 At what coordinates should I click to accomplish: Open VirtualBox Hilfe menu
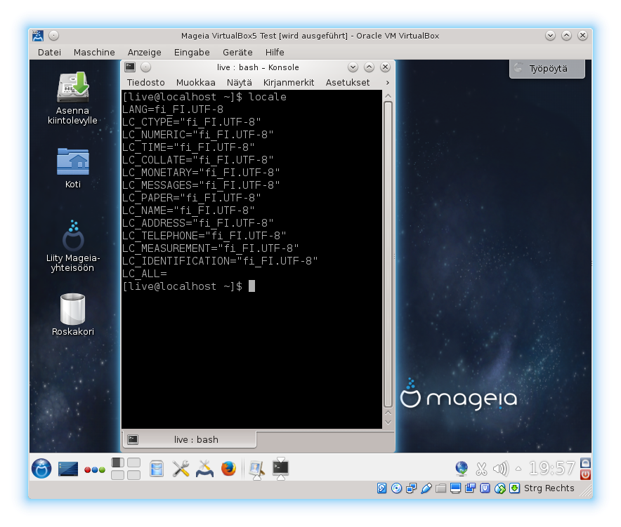[x=275, y=52]
